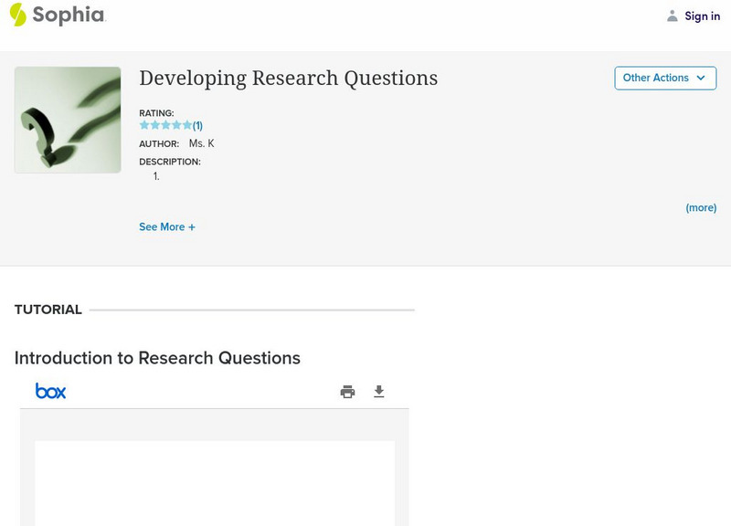
Task: Click the Sign in link
Action: pyautogui.click(x=702, y=16)
